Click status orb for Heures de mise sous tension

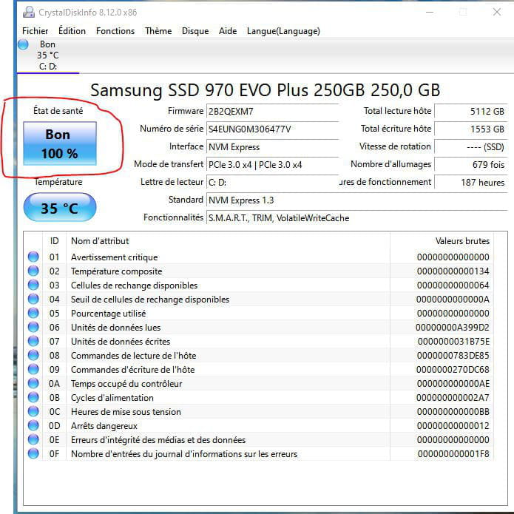pyautogui.click(x=33, y=411)
